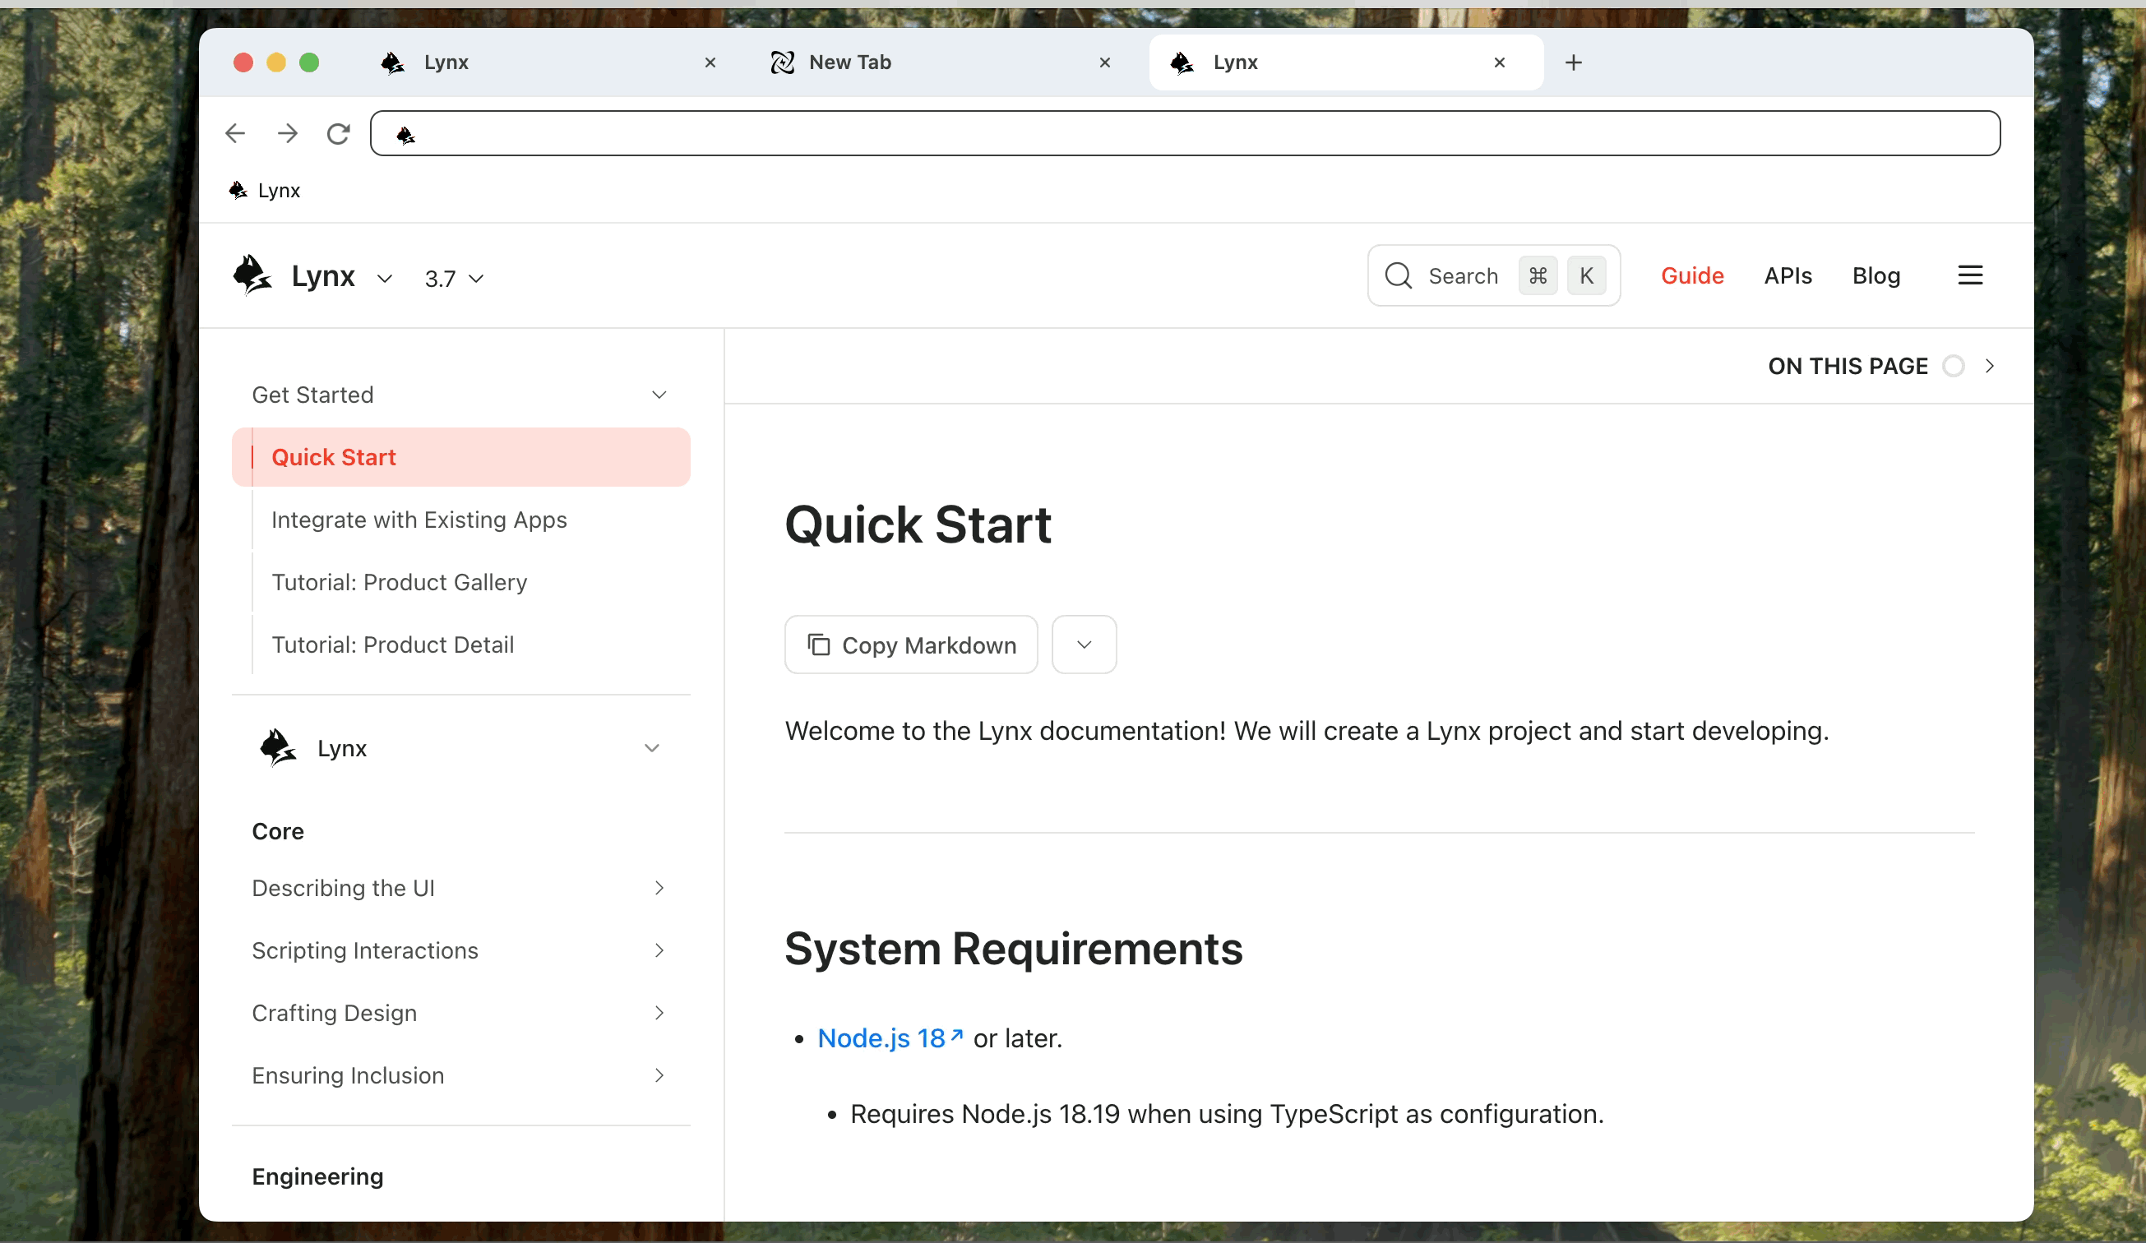Expand the sidebar Lynx platform selector

pos(460,748)
